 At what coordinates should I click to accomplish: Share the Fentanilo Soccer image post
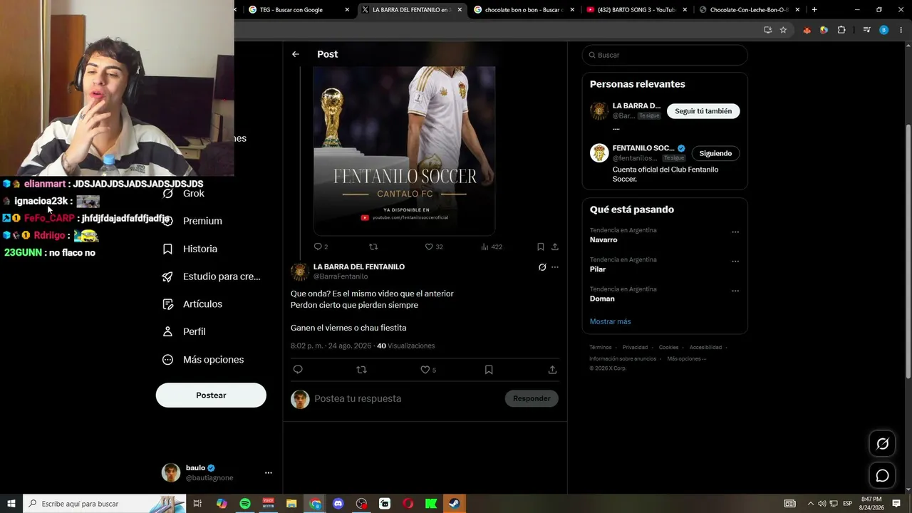pyautogui.click(x=555, y=247)
